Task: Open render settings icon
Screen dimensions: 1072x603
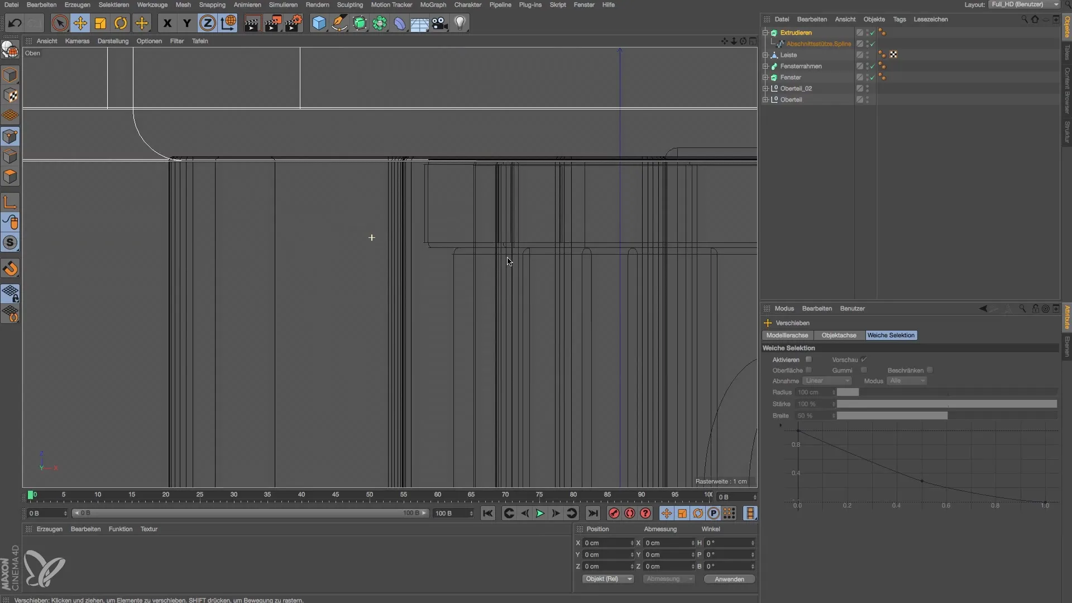Action: click(x=293, y=23)
